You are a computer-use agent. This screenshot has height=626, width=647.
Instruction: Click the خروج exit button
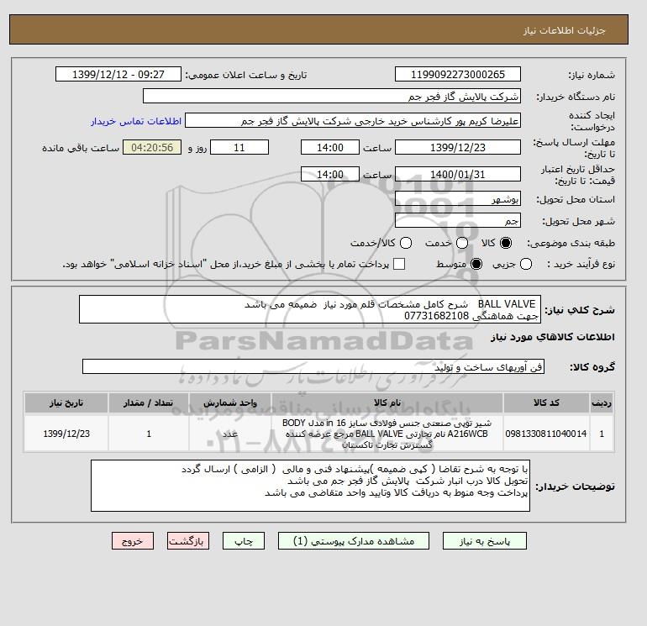pyautogui.click(x=133, y=540)
